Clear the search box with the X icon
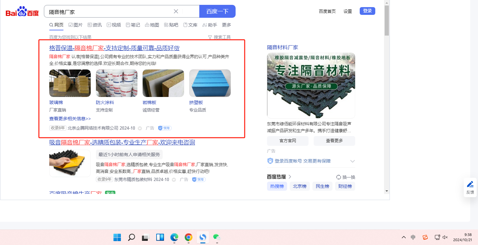This screenshot has height=245, width=478. point(176,11)
